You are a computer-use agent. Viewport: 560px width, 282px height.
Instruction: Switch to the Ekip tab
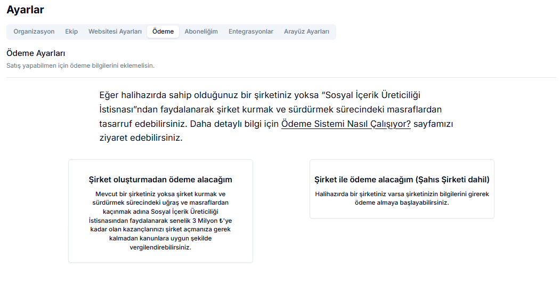point(71,31)
